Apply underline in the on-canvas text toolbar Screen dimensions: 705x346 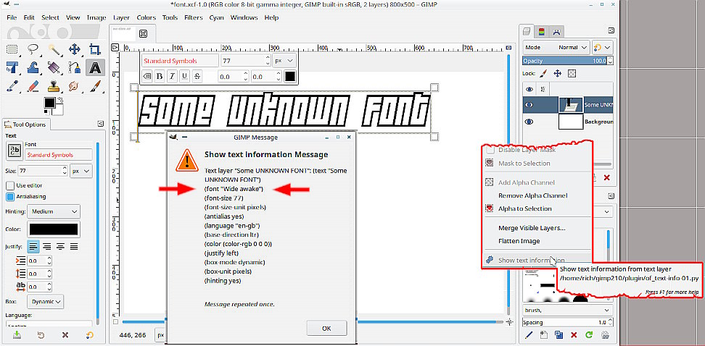[184, 76]
